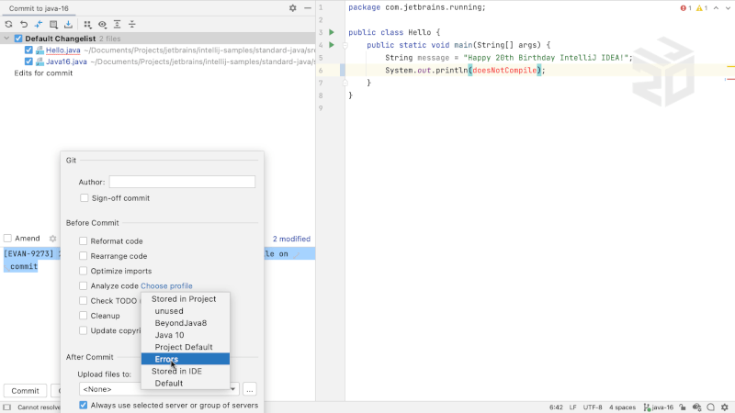Open the Upload files to dropdown
The height and width of the screenshot is (413, 735).
pos(159,389)
